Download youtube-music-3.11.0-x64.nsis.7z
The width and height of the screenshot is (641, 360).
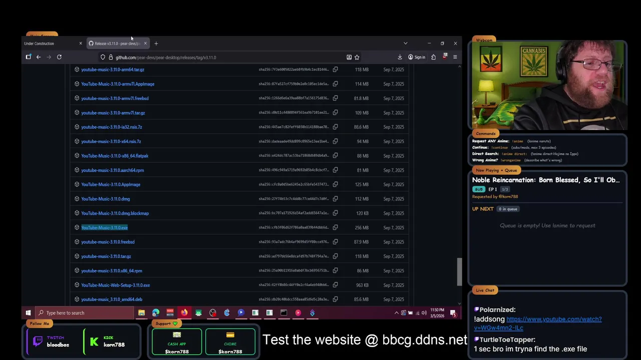point(111,141)
